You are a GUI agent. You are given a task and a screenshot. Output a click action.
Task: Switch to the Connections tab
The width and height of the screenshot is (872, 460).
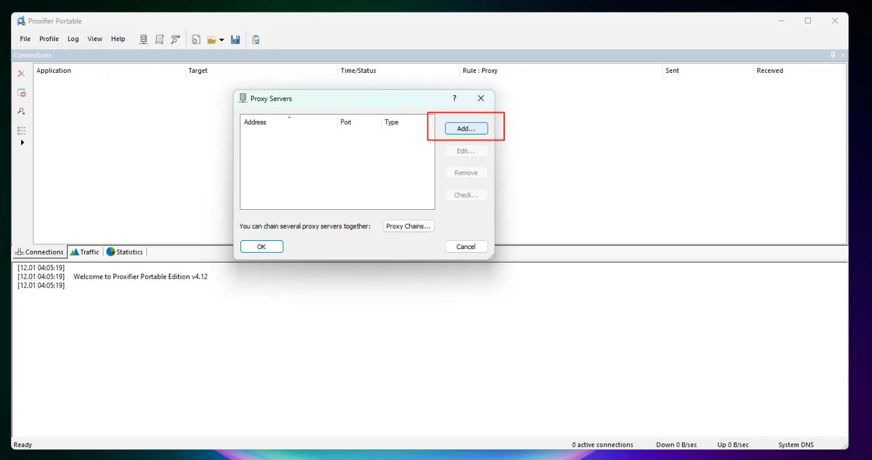click(39, 252)
